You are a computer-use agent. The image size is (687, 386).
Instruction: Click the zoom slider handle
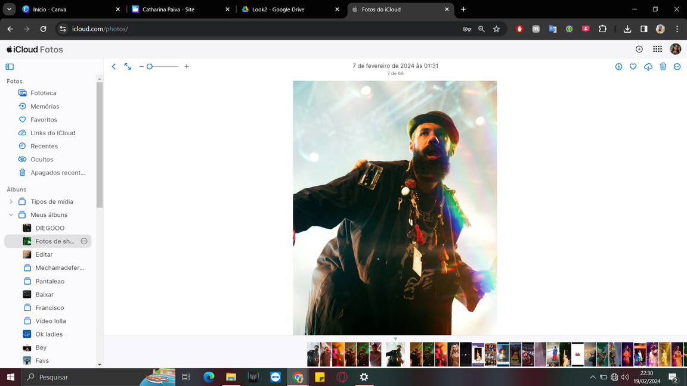click(x=150, y=67)
